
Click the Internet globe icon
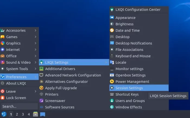2,50
